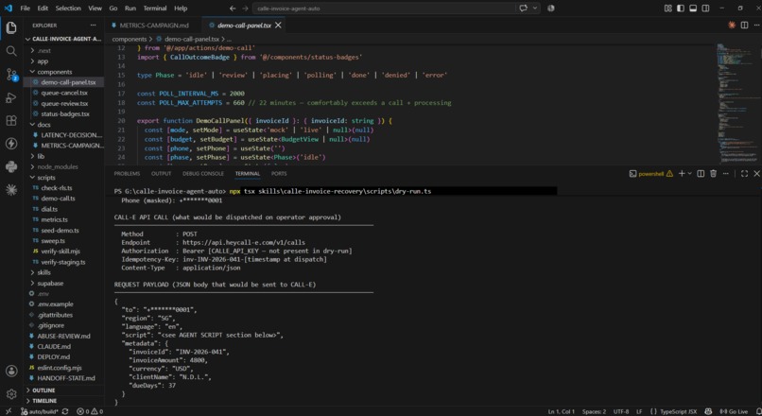Open HANDOFF-STATE.md file
This screenshot has width=762, height=416.
(x=65, y=378)
